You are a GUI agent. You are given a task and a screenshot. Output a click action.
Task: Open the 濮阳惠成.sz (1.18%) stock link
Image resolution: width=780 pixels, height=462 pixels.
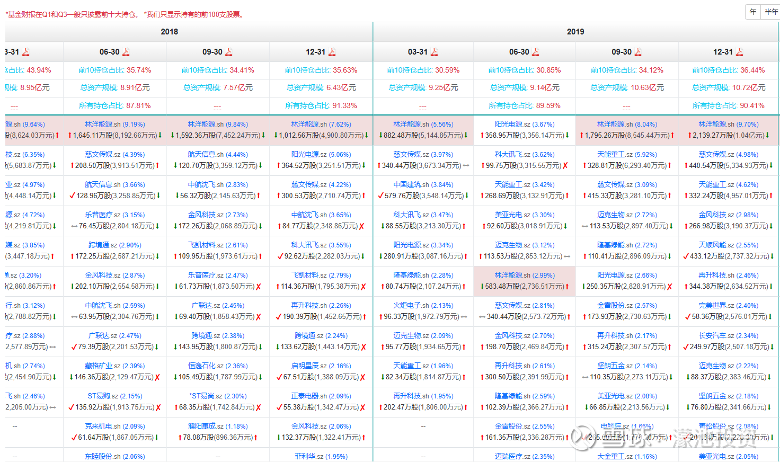[218, 427]
